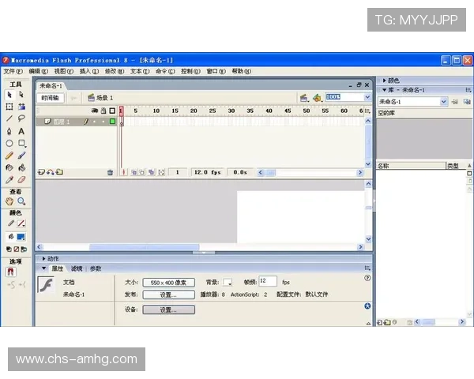Viewport: 474px width, 379px height.
Task: Select the Free Transform tool
Action: click(9, 107)
